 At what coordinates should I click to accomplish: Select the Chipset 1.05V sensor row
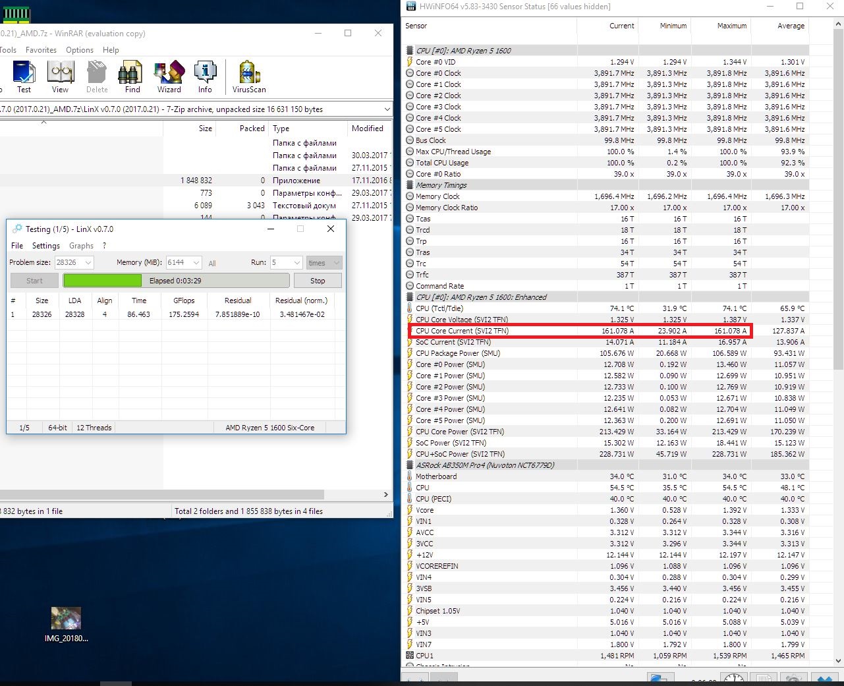[606, 611]
